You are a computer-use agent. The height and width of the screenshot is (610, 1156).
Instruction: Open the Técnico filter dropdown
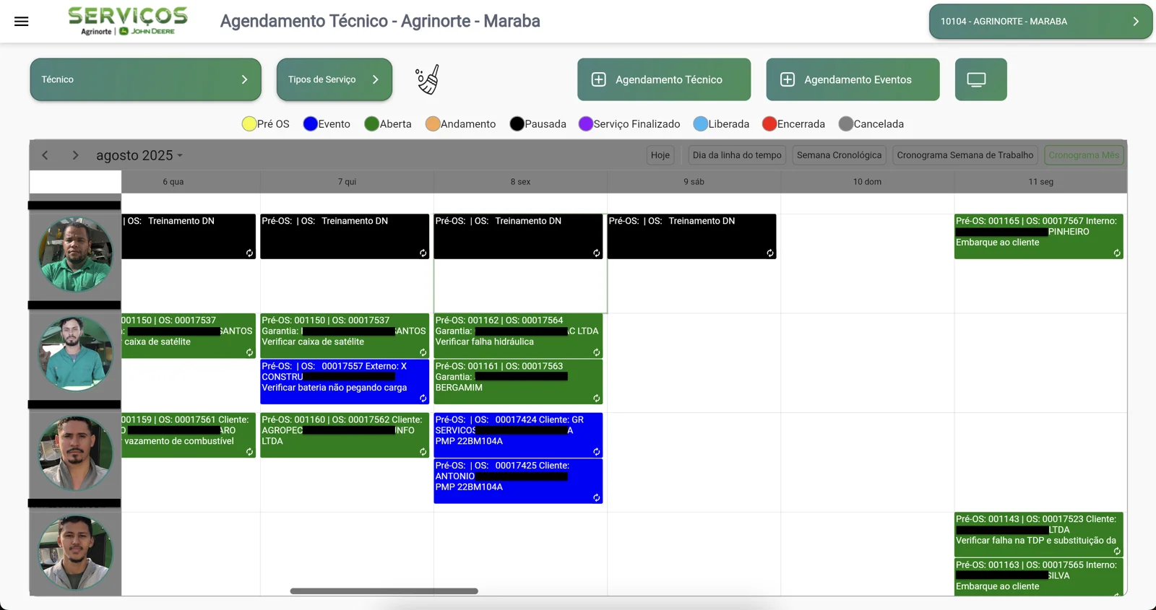click(145, 79)
